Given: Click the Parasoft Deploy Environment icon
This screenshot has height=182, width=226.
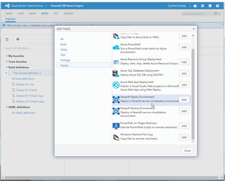Looking at the screenshot, I should 116,100.
